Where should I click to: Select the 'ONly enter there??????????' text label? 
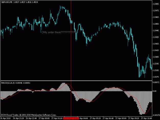pos(58,32)
